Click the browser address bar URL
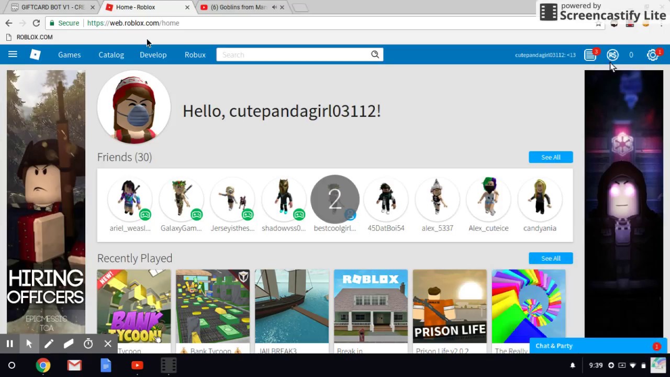This screenshot has width=670, height=377. click(x=133, y=23)
